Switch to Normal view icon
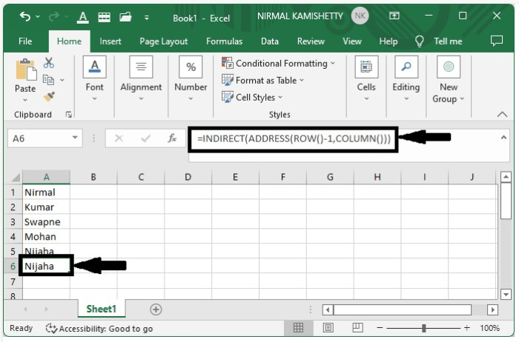Image resolution: width=519 pixels, height=342 pixels. (x=298, y=327)
